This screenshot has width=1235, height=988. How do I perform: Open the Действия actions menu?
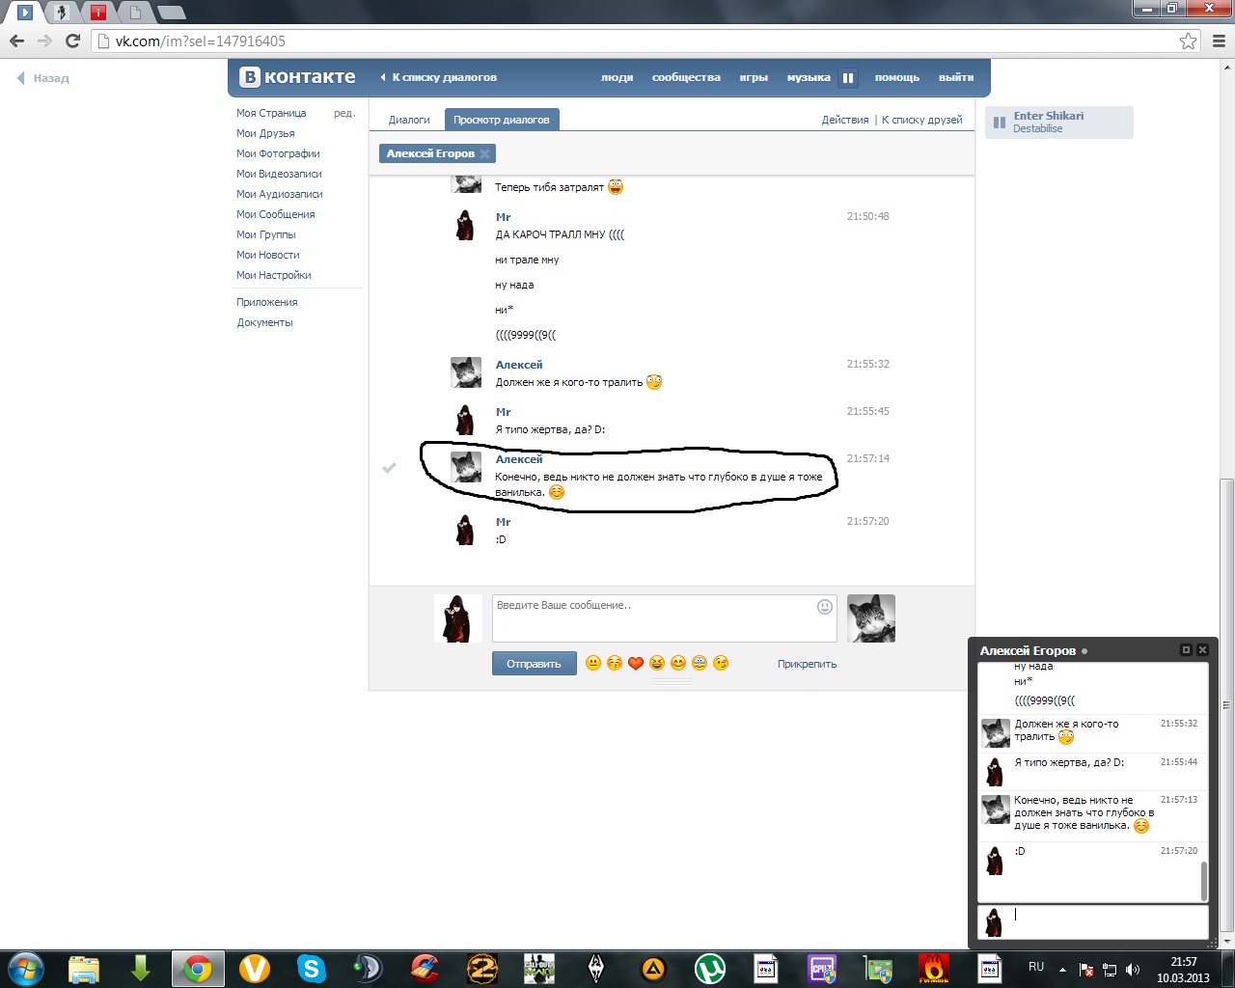(845, 120)
